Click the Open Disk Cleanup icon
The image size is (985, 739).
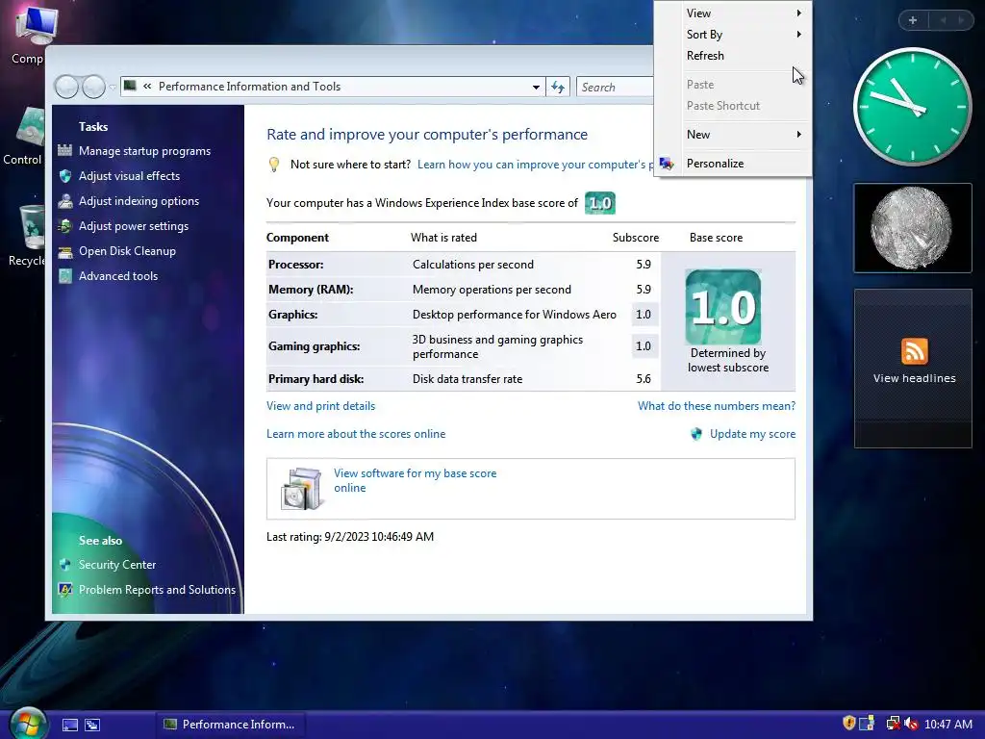65,251
